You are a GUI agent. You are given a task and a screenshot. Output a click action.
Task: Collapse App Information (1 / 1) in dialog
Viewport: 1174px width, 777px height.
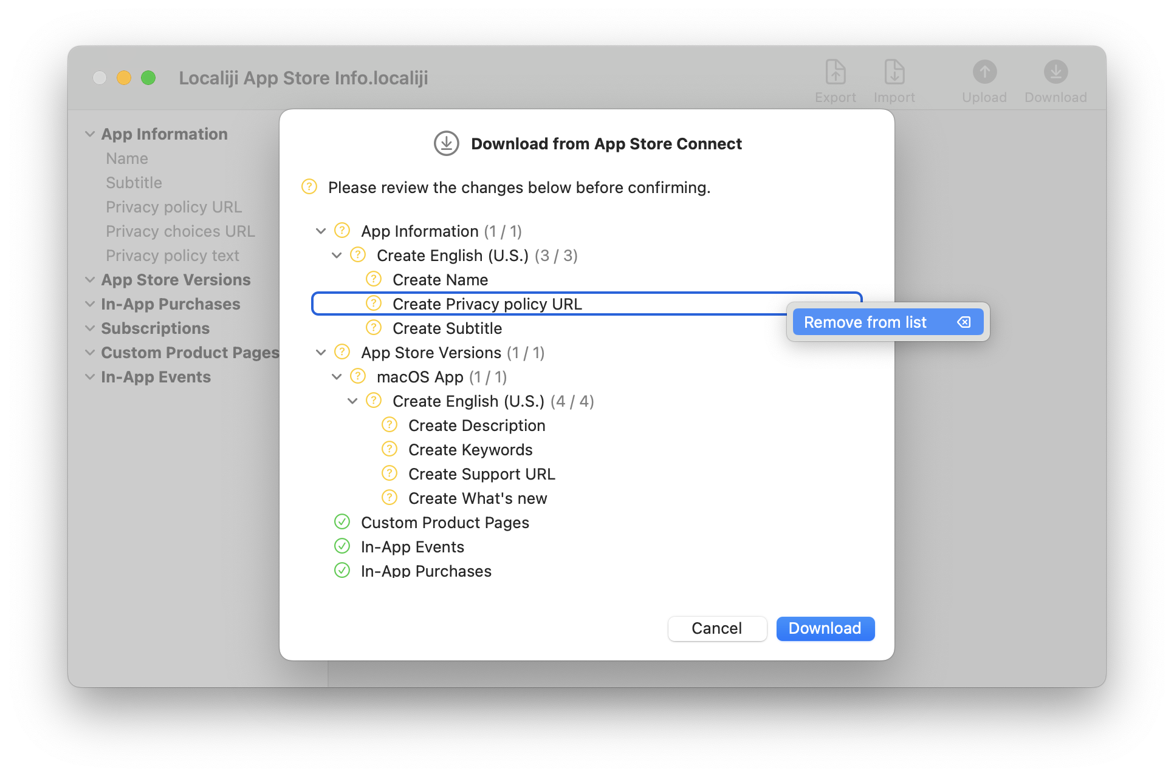tap(321, 231)
